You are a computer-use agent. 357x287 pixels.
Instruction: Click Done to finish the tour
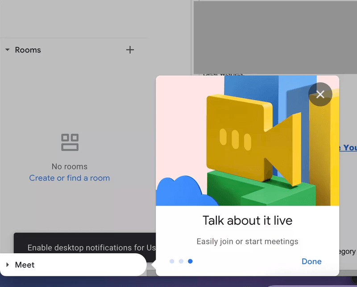(311, 261)
